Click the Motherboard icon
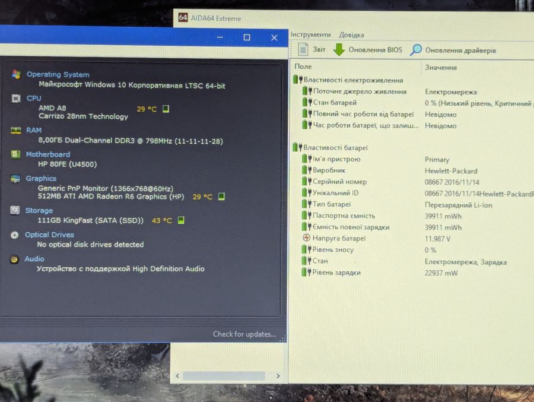Screen dimensions: 534x402 click(15, 154)
